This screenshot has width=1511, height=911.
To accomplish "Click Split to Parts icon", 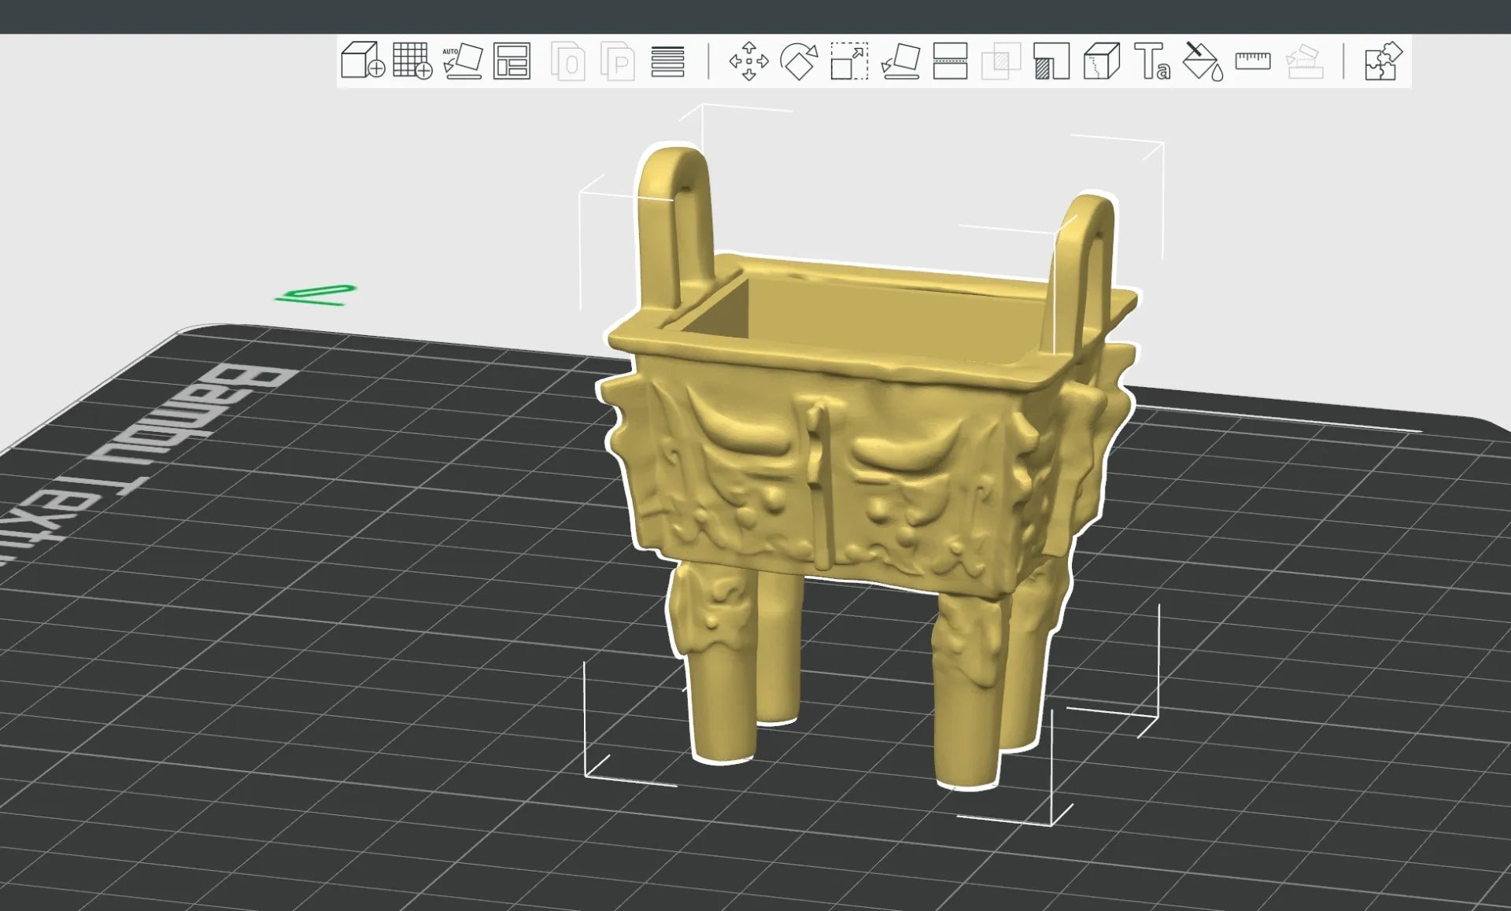I will point(618,61).
